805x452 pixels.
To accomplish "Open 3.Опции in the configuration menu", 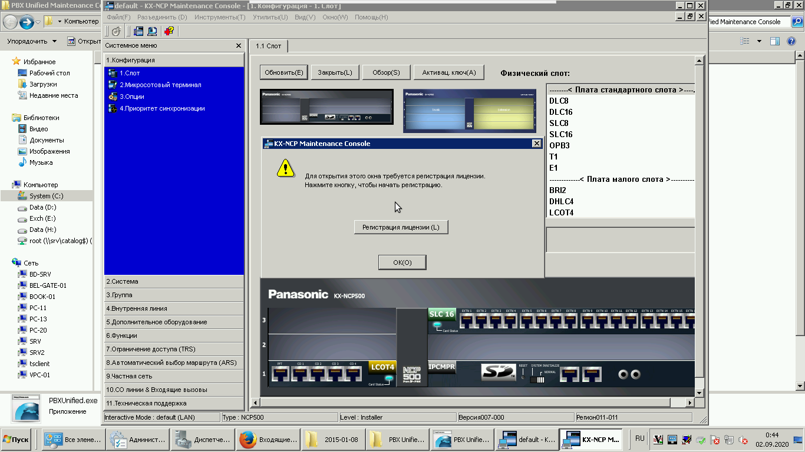I will click(131, 97).
